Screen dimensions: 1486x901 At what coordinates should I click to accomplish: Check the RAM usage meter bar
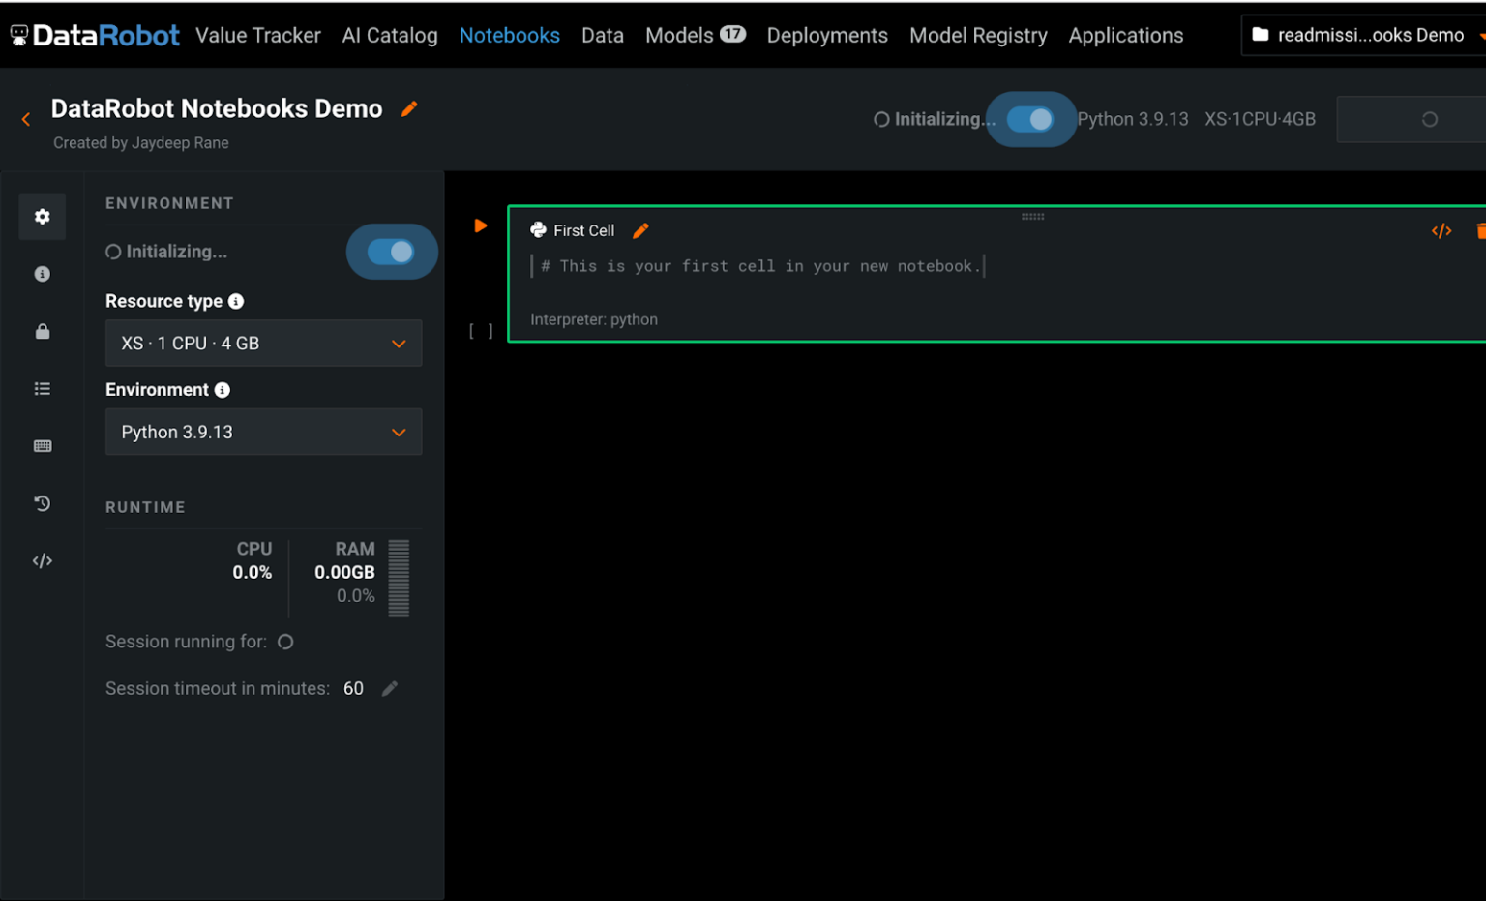click(x=399, y=578)
